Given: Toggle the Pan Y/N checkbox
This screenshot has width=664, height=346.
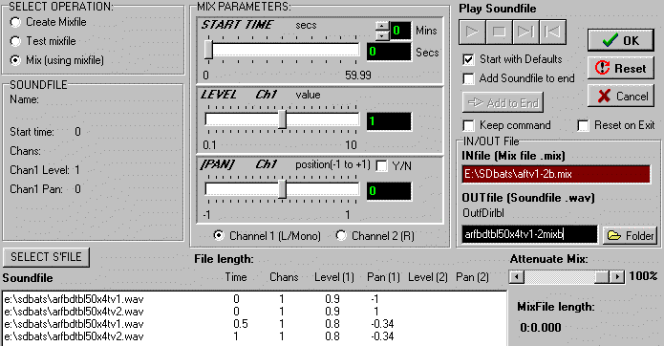Looking at the screenshot, I should pyautogui.click(x=381, y=166).
